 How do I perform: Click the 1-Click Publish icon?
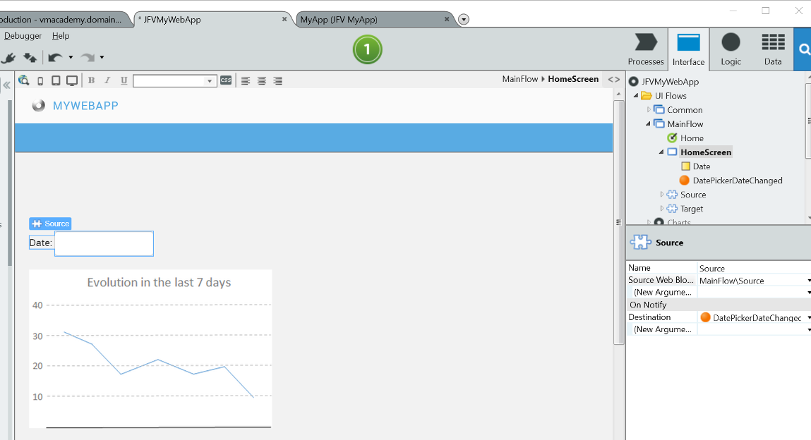tap(28, 58)
